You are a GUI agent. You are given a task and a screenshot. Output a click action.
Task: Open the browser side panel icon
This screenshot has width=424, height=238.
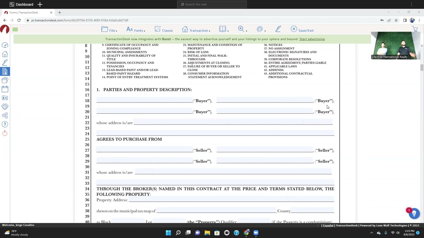[x=405, y=20]
